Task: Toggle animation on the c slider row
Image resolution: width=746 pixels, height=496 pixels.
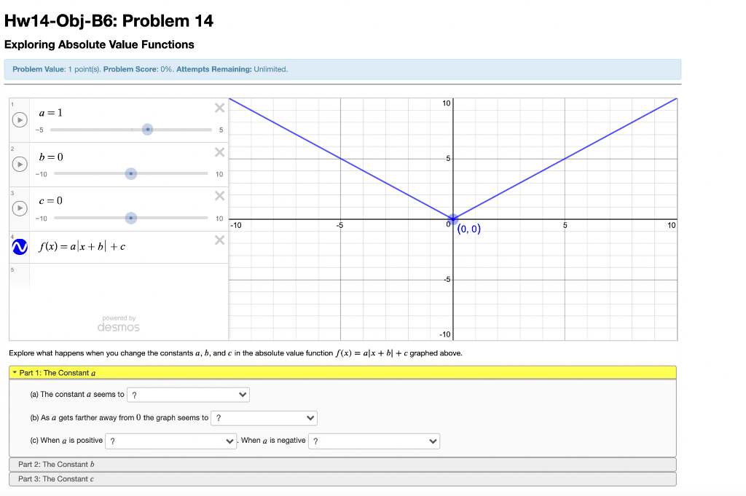Action: pyautogui.click(x=20, y=208)
